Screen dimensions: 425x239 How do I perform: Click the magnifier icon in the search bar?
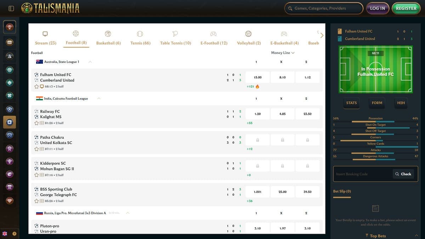(x=290, y=8)
